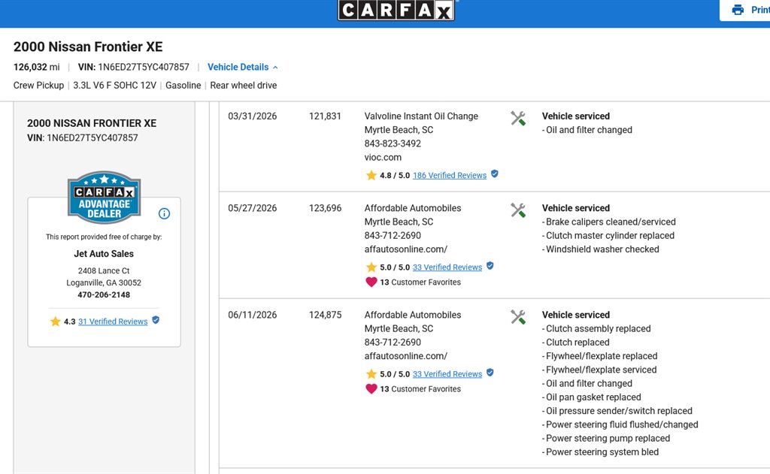This screenshot has width=770, height=474.
Task: Click Clutch master cylinder replaced line
Action: click(x=608, y=236)
